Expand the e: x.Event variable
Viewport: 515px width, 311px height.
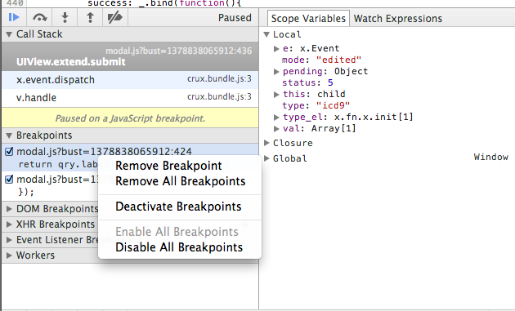[x=276, y=49]
